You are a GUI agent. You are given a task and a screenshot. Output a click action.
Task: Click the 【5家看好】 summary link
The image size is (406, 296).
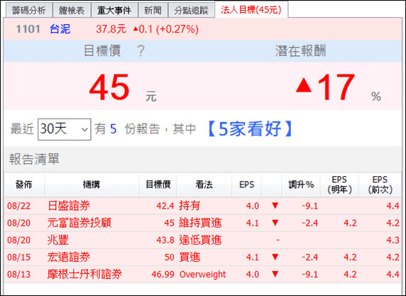tap(250, 128)
